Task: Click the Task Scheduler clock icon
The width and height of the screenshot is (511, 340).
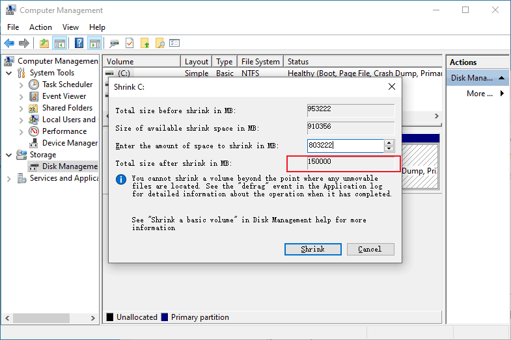Action: [34, 85]
